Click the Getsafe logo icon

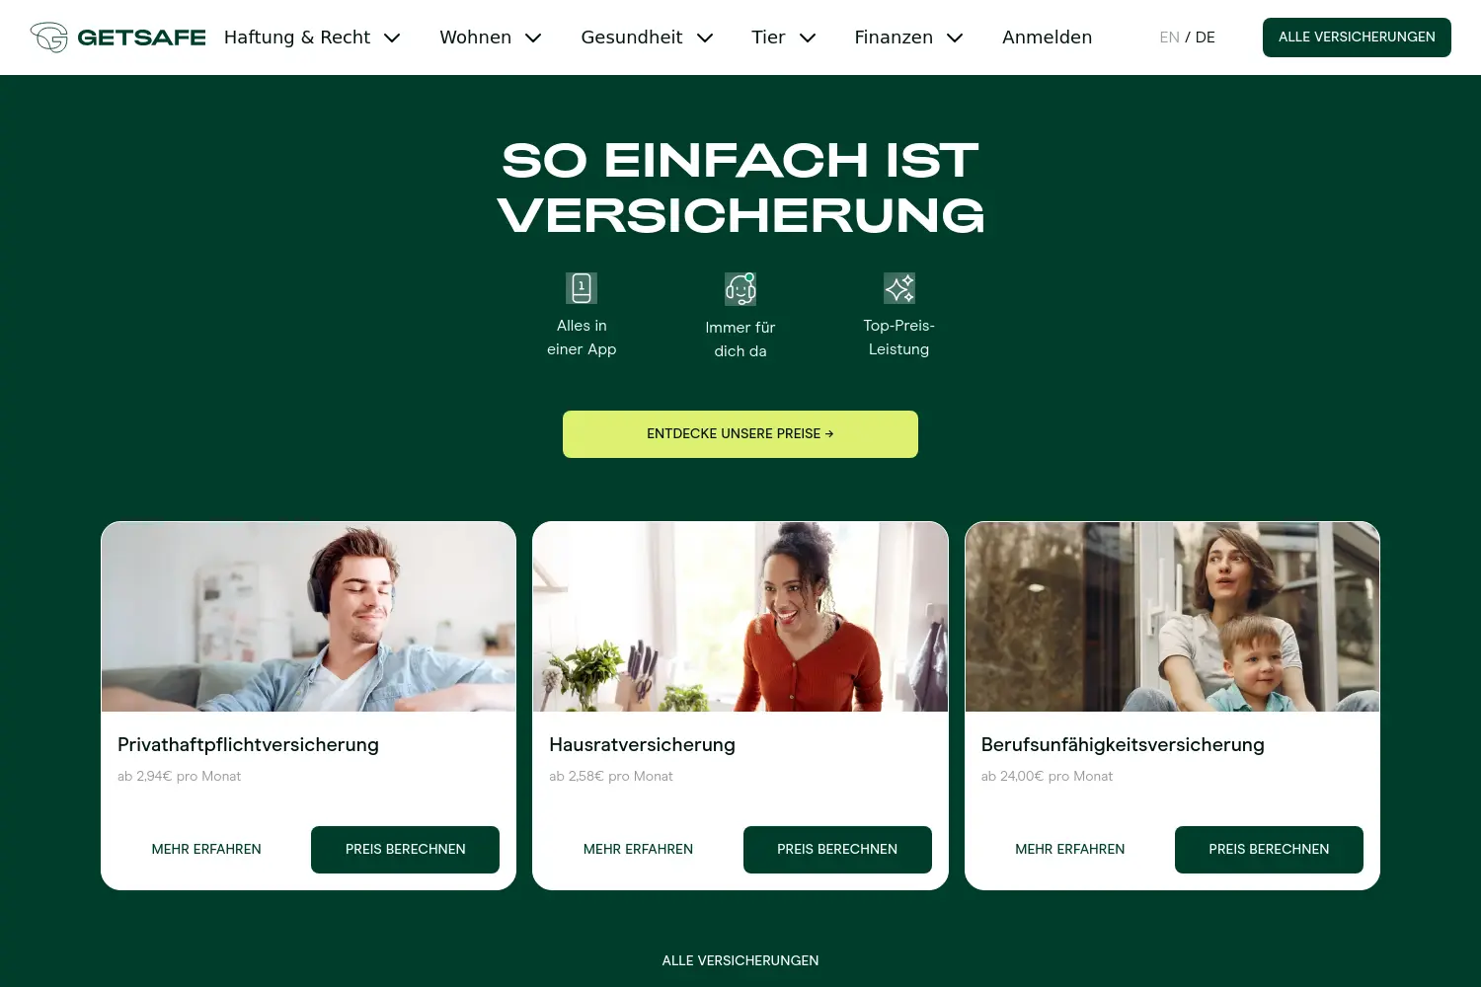(49, 38)
